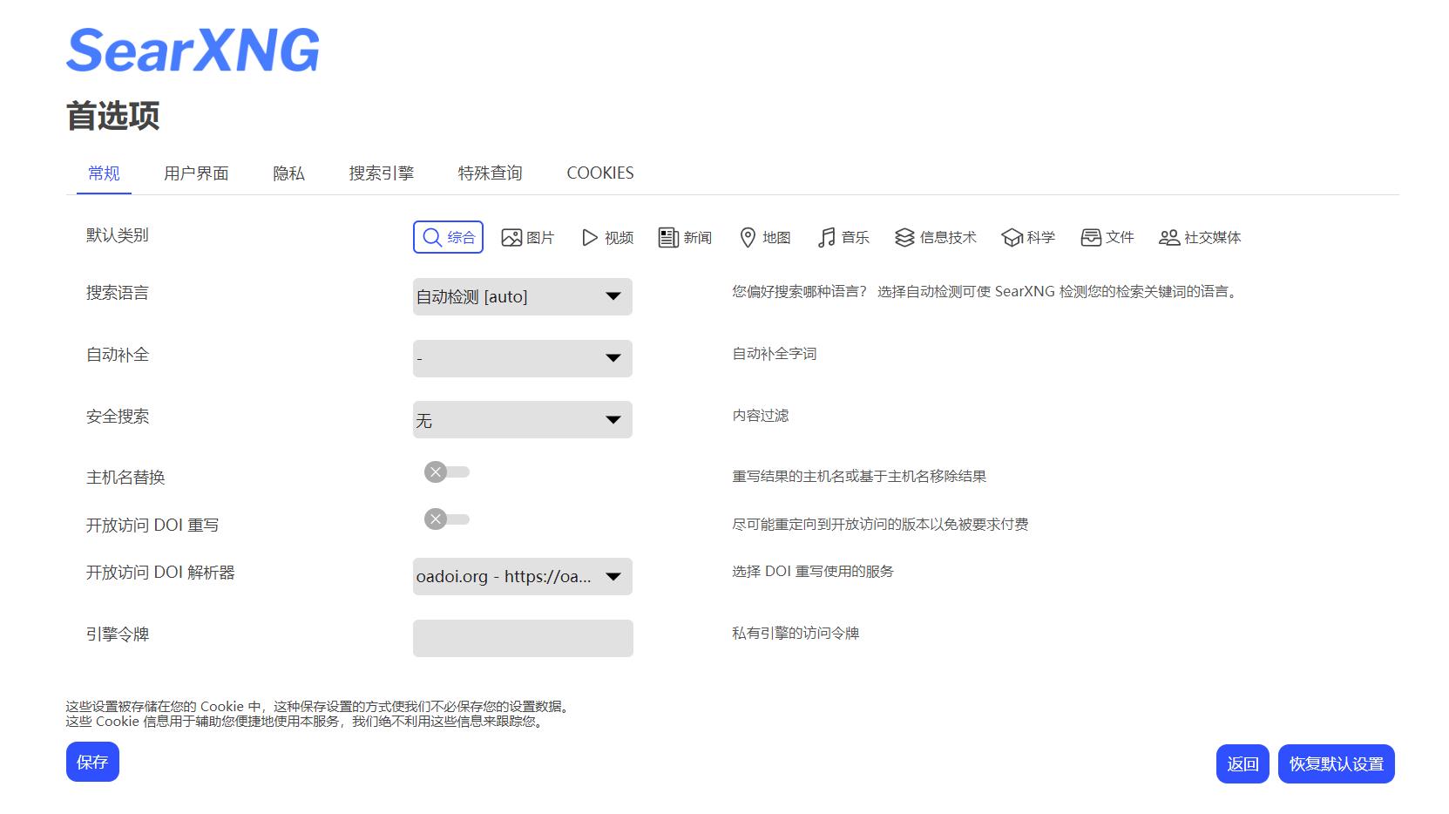Enable the 主机名替换 toggle
Screen dimensions: 1449x814
447,472
